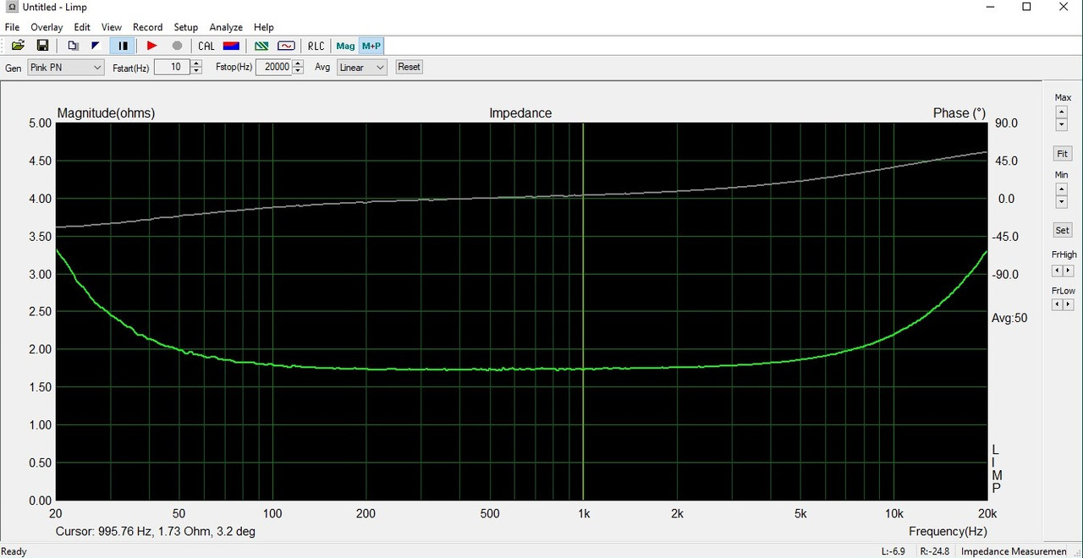Click the "Avg:50" label beside the graph
This screenshot has height=558, width=1083.
[1009, 318]
